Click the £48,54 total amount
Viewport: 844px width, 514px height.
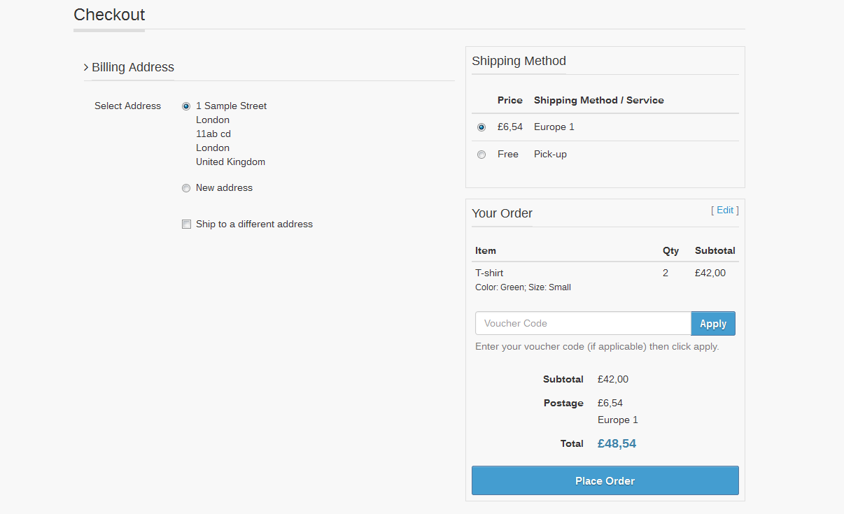(617, 443)
